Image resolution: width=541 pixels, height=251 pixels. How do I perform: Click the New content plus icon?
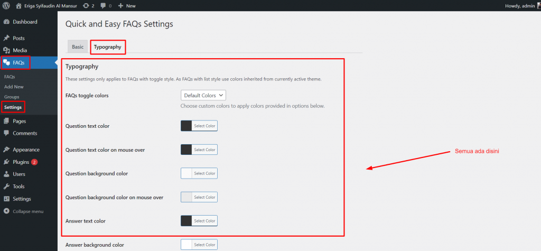(121, 6)
